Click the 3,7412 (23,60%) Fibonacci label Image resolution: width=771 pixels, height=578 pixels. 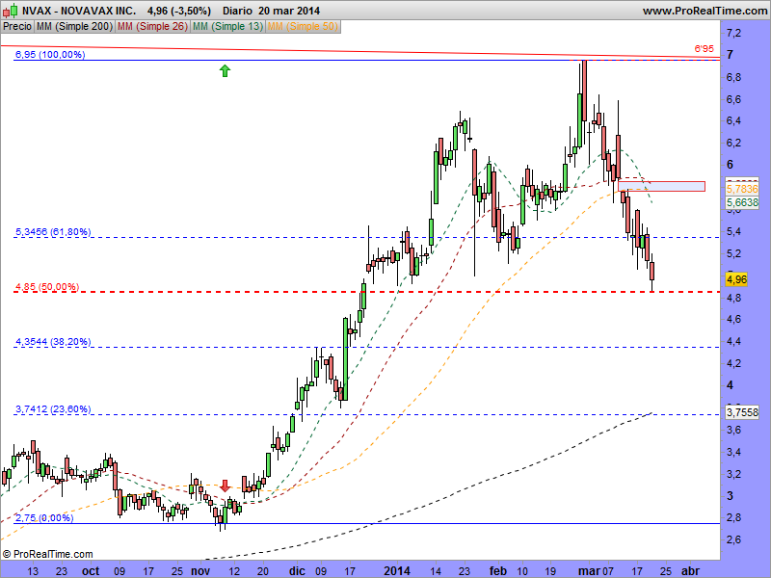click(x=53, y=408)
